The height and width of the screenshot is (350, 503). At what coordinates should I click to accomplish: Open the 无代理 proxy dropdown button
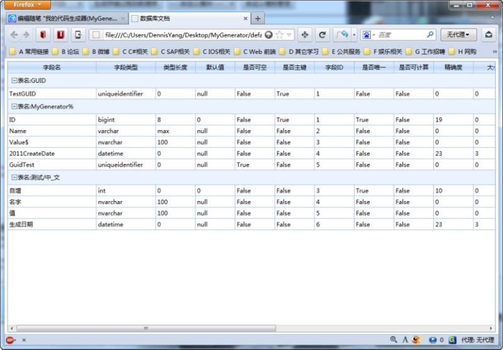coord(458,35)
